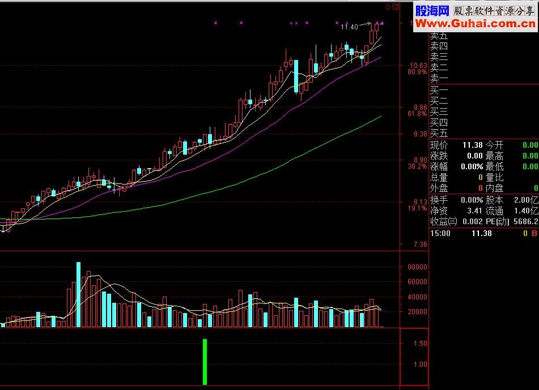Click the 最低 label
Screen dimensions: 539x390
(495, 167)
